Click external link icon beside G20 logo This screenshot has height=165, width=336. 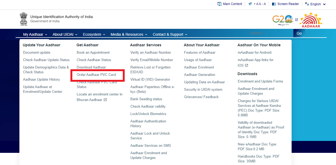tap(296, 20)
